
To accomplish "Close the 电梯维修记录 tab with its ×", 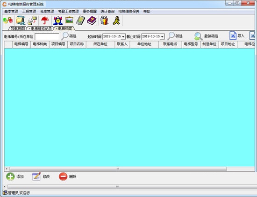I will [29, 29].
